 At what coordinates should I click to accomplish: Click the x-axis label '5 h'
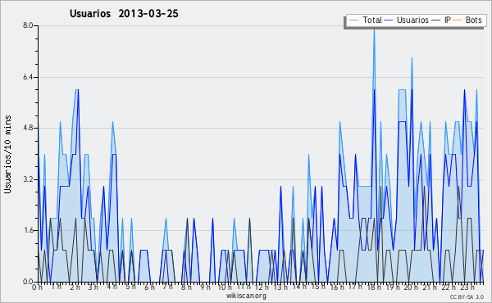click(x=131, y=287)
